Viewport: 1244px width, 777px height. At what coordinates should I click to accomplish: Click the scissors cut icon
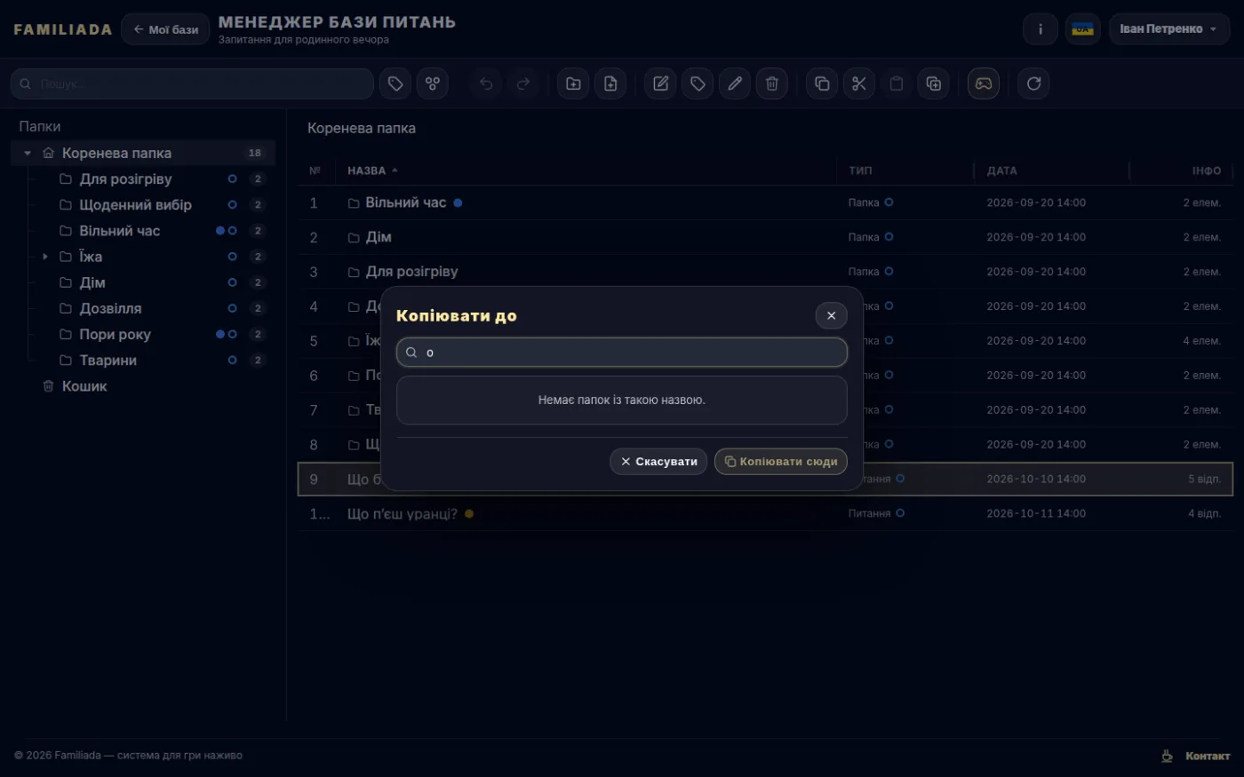tap(859, 83)
